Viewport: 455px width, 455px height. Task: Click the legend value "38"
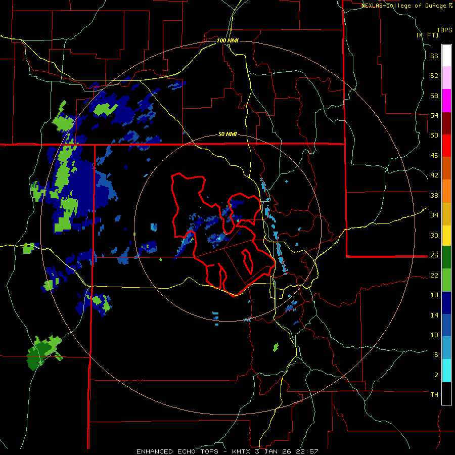(434, 195)
